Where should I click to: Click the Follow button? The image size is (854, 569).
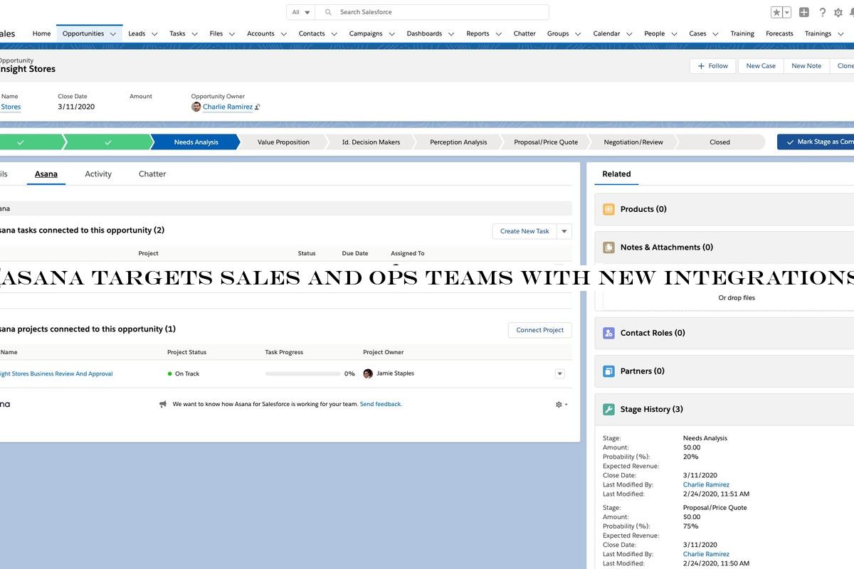713,66
